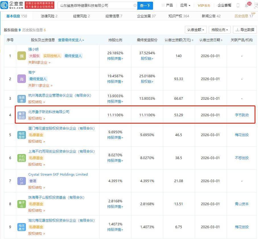258x239 pixels.
Task: Open the VIP服务 menu item
Action: (204, 6)
